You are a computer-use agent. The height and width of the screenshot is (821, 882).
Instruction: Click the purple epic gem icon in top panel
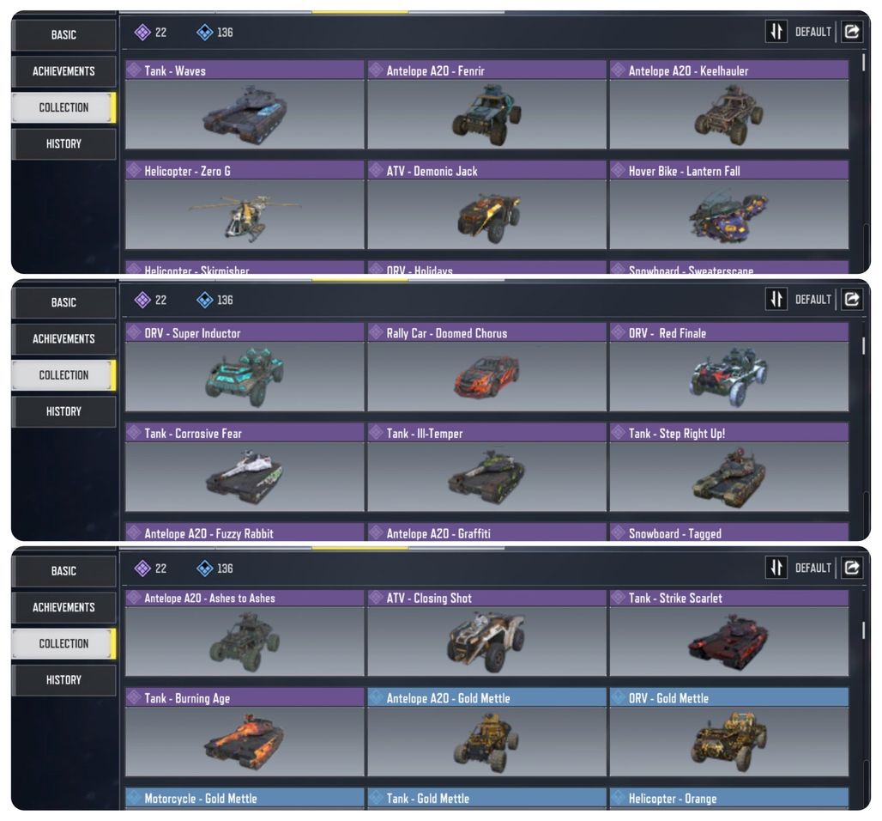(x=142, y=32)
